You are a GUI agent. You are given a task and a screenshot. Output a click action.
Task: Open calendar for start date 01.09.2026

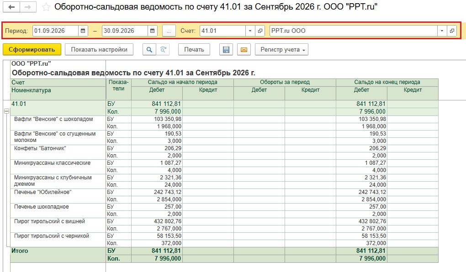point(83,31)
